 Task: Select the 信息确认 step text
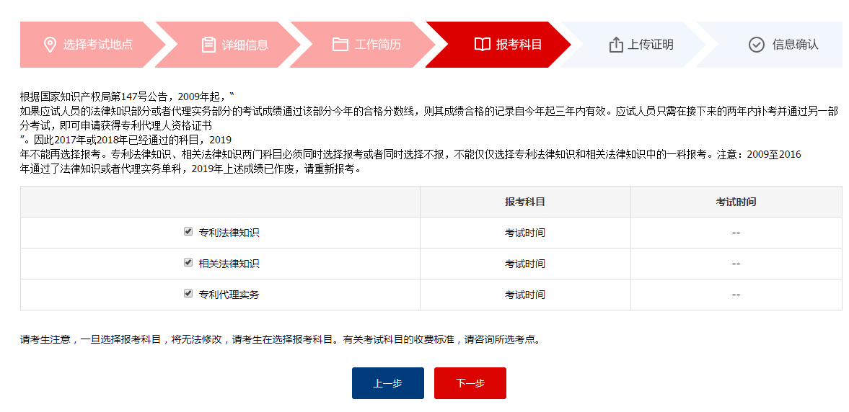click(x=796, y=45)
